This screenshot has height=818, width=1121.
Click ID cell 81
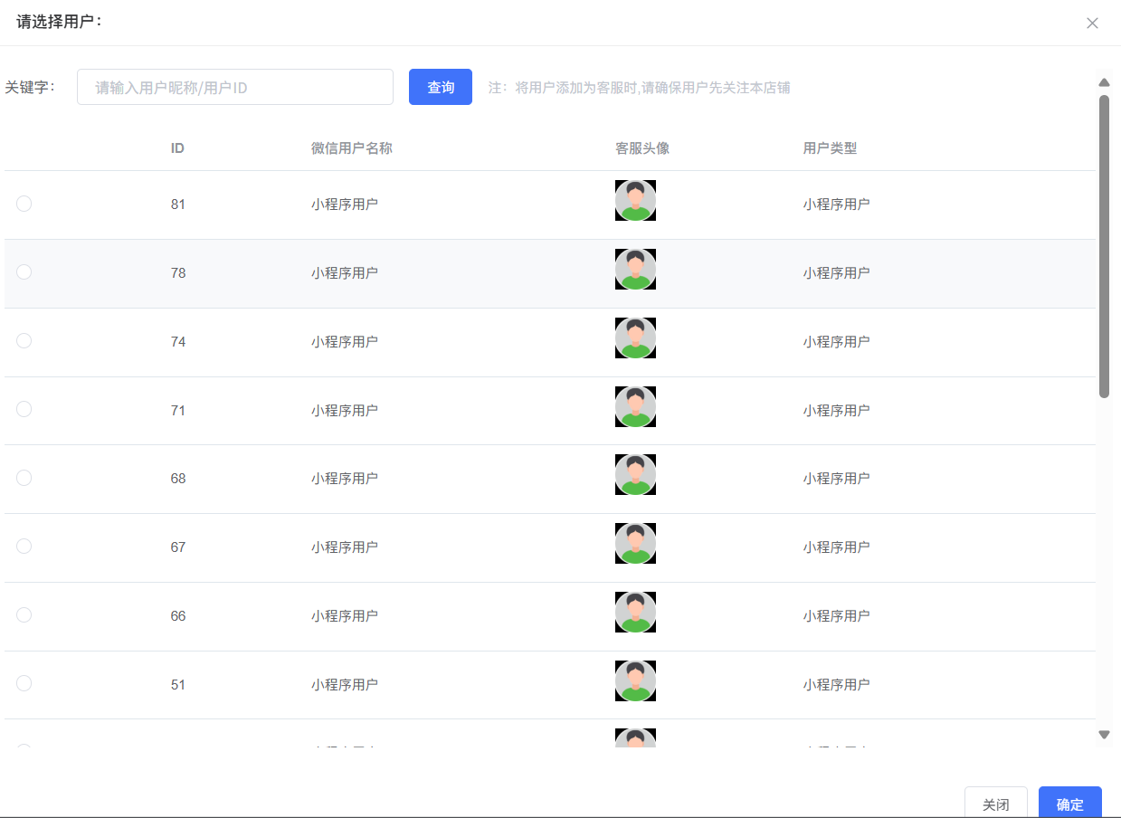click(178, 204)
